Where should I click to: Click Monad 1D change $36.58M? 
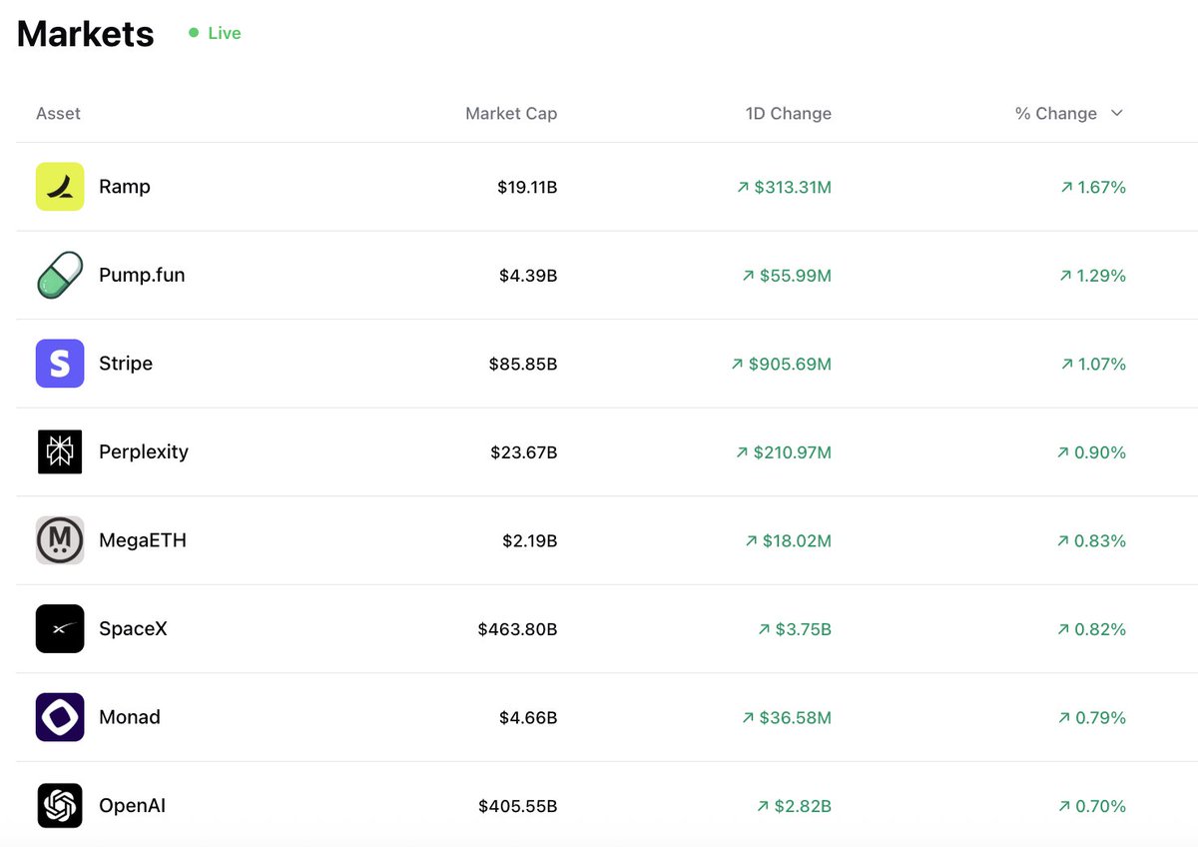tap(787, 717)
